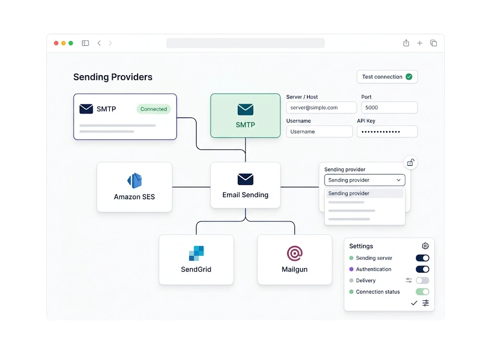The width and height of the screenshot is (491, 355).
Task: Click the SendGrid logo icon
Action: pyautogui.click(x=196, y=253)
